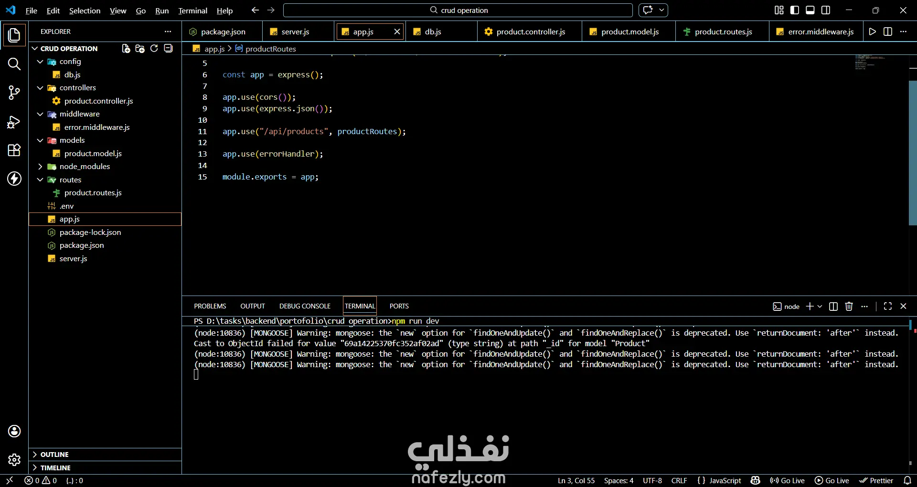Collapse the models folder
Viewport: 917px width, 487px height.
point(40,140)
